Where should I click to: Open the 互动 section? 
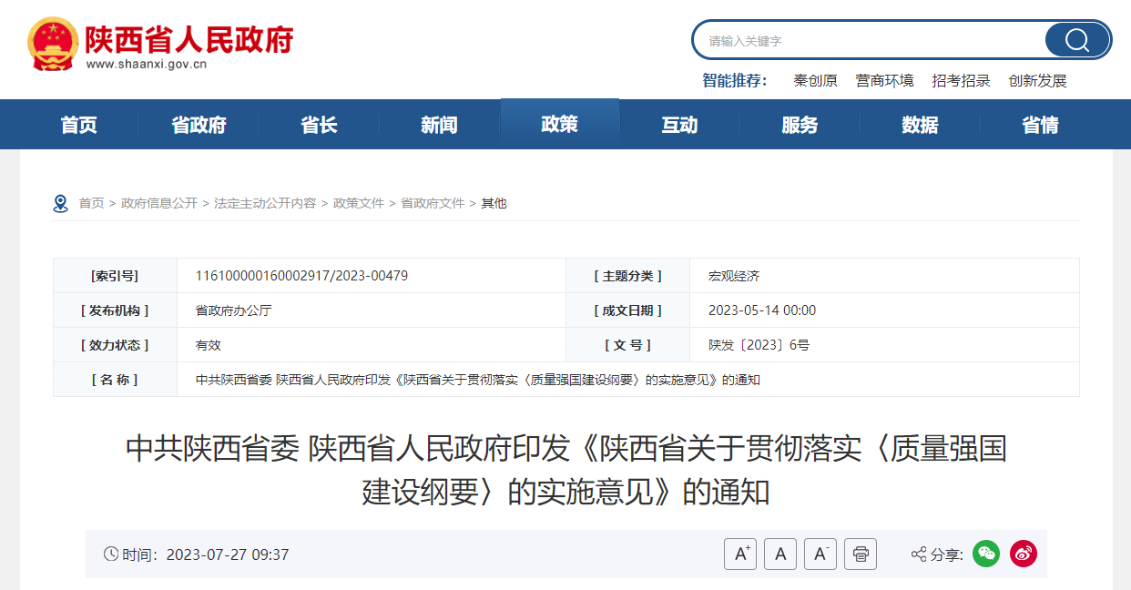point(679,125)
